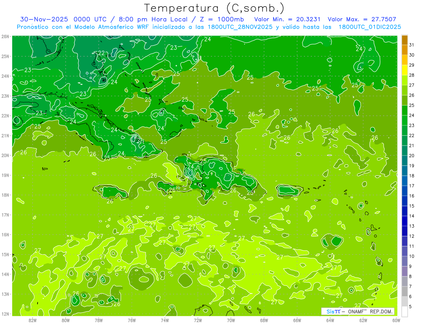This screenshot has width=421, height=325.
Task: Click the 15N latitude axis label
Action: pos(5,255)
